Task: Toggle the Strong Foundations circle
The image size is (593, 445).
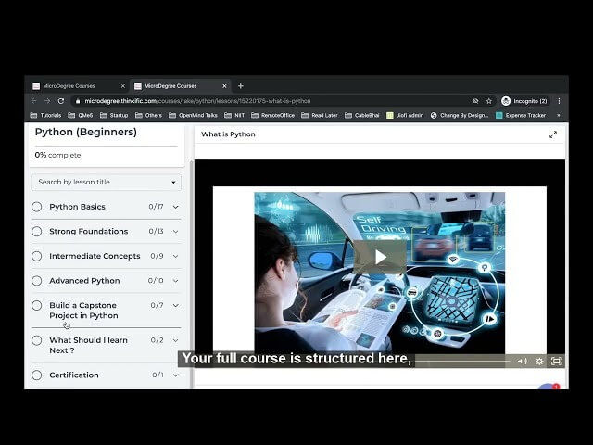Action: click(37, 232)
